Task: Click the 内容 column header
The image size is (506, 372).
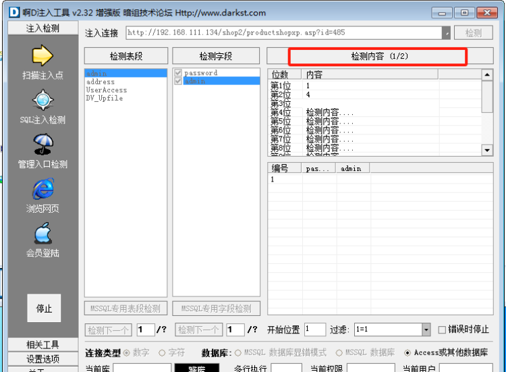Action: click(370, 74)
